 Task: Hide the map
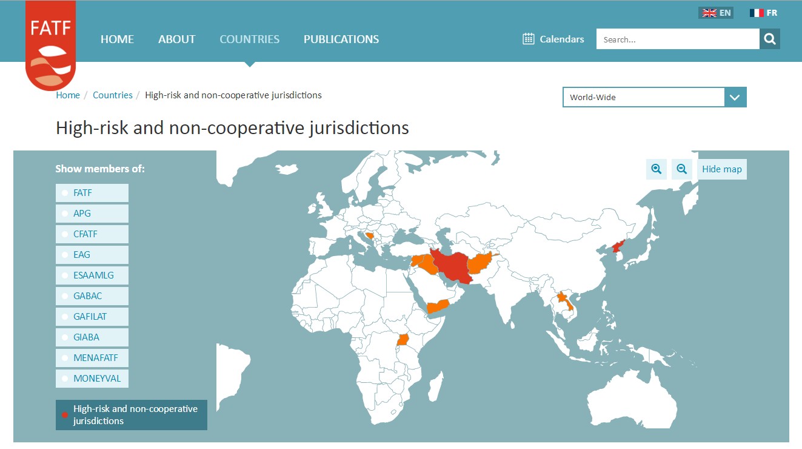[722, 169]
